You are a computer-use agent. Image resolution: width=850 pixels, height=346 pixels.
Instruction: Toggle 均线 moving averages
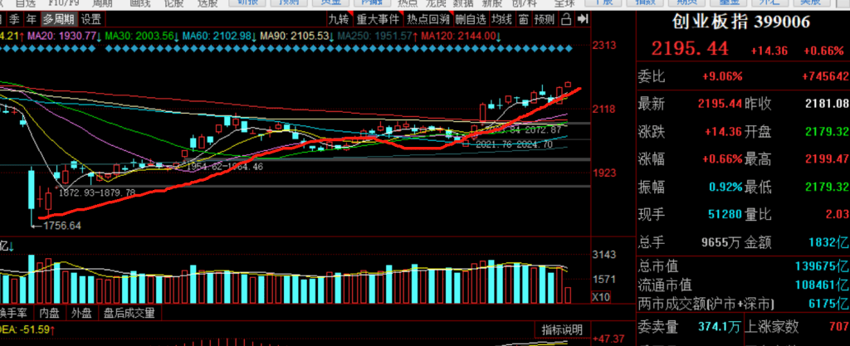click(x=501, y=20)
